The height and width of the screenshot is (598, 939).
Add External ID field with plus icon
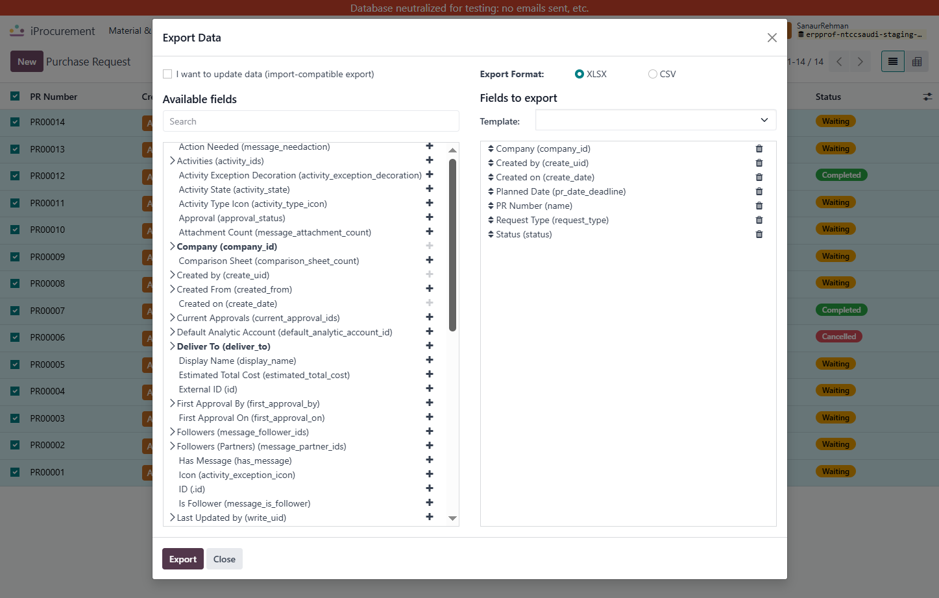click(430, 389)
